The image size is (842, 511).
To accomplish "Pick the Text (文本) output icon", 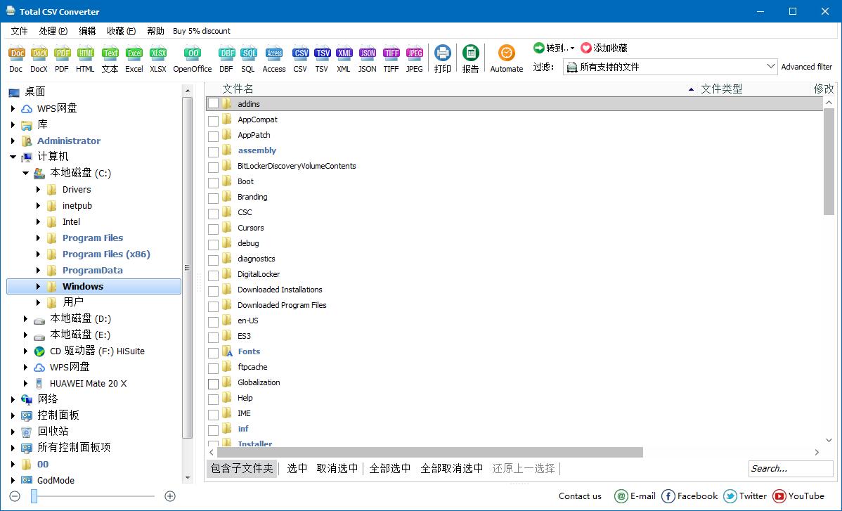I will [x=110, y=58].
